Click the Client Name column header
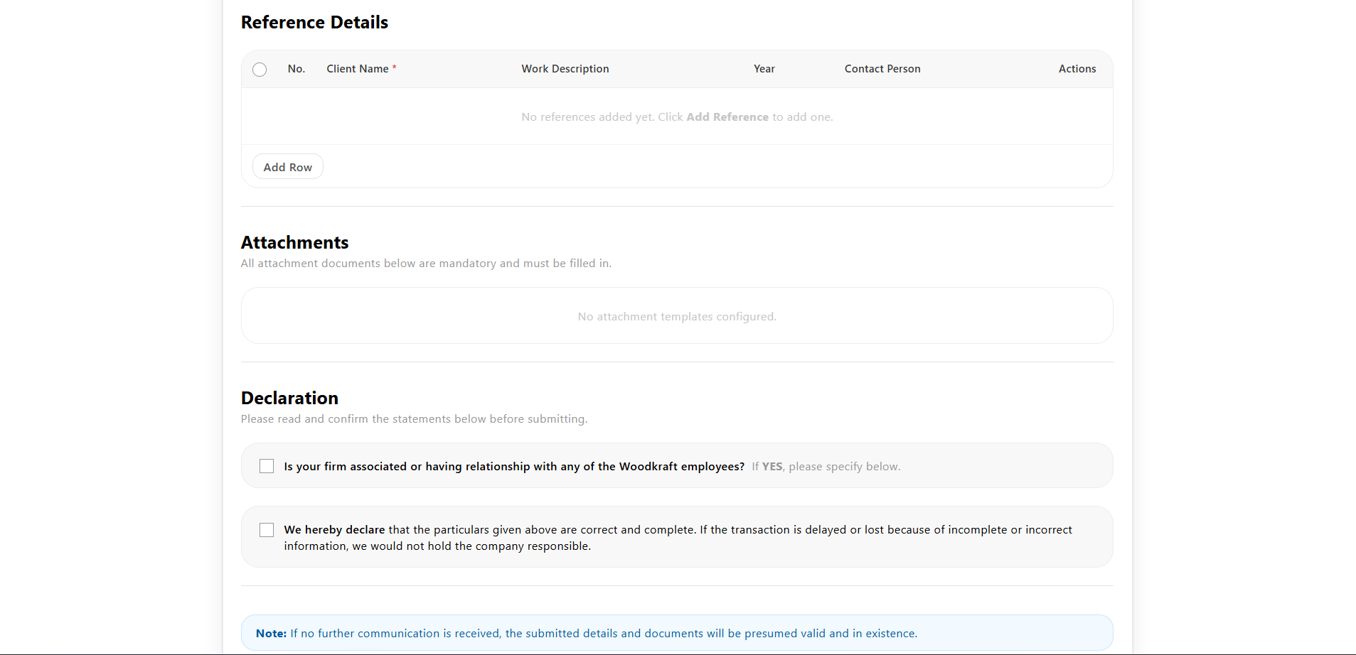Screen dimensions: 1356x655 coord(361,69)
